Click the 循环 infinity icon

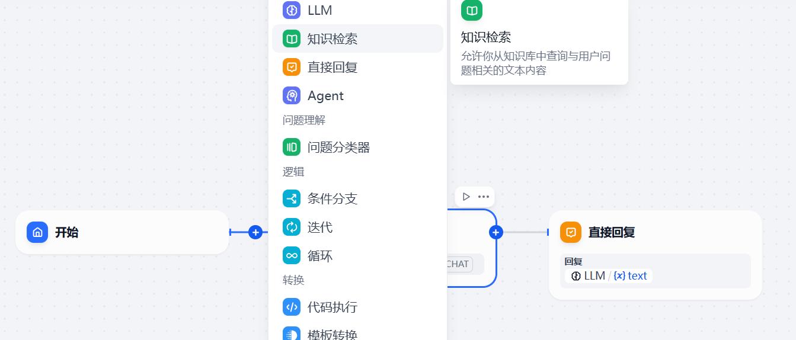[292, 255]
